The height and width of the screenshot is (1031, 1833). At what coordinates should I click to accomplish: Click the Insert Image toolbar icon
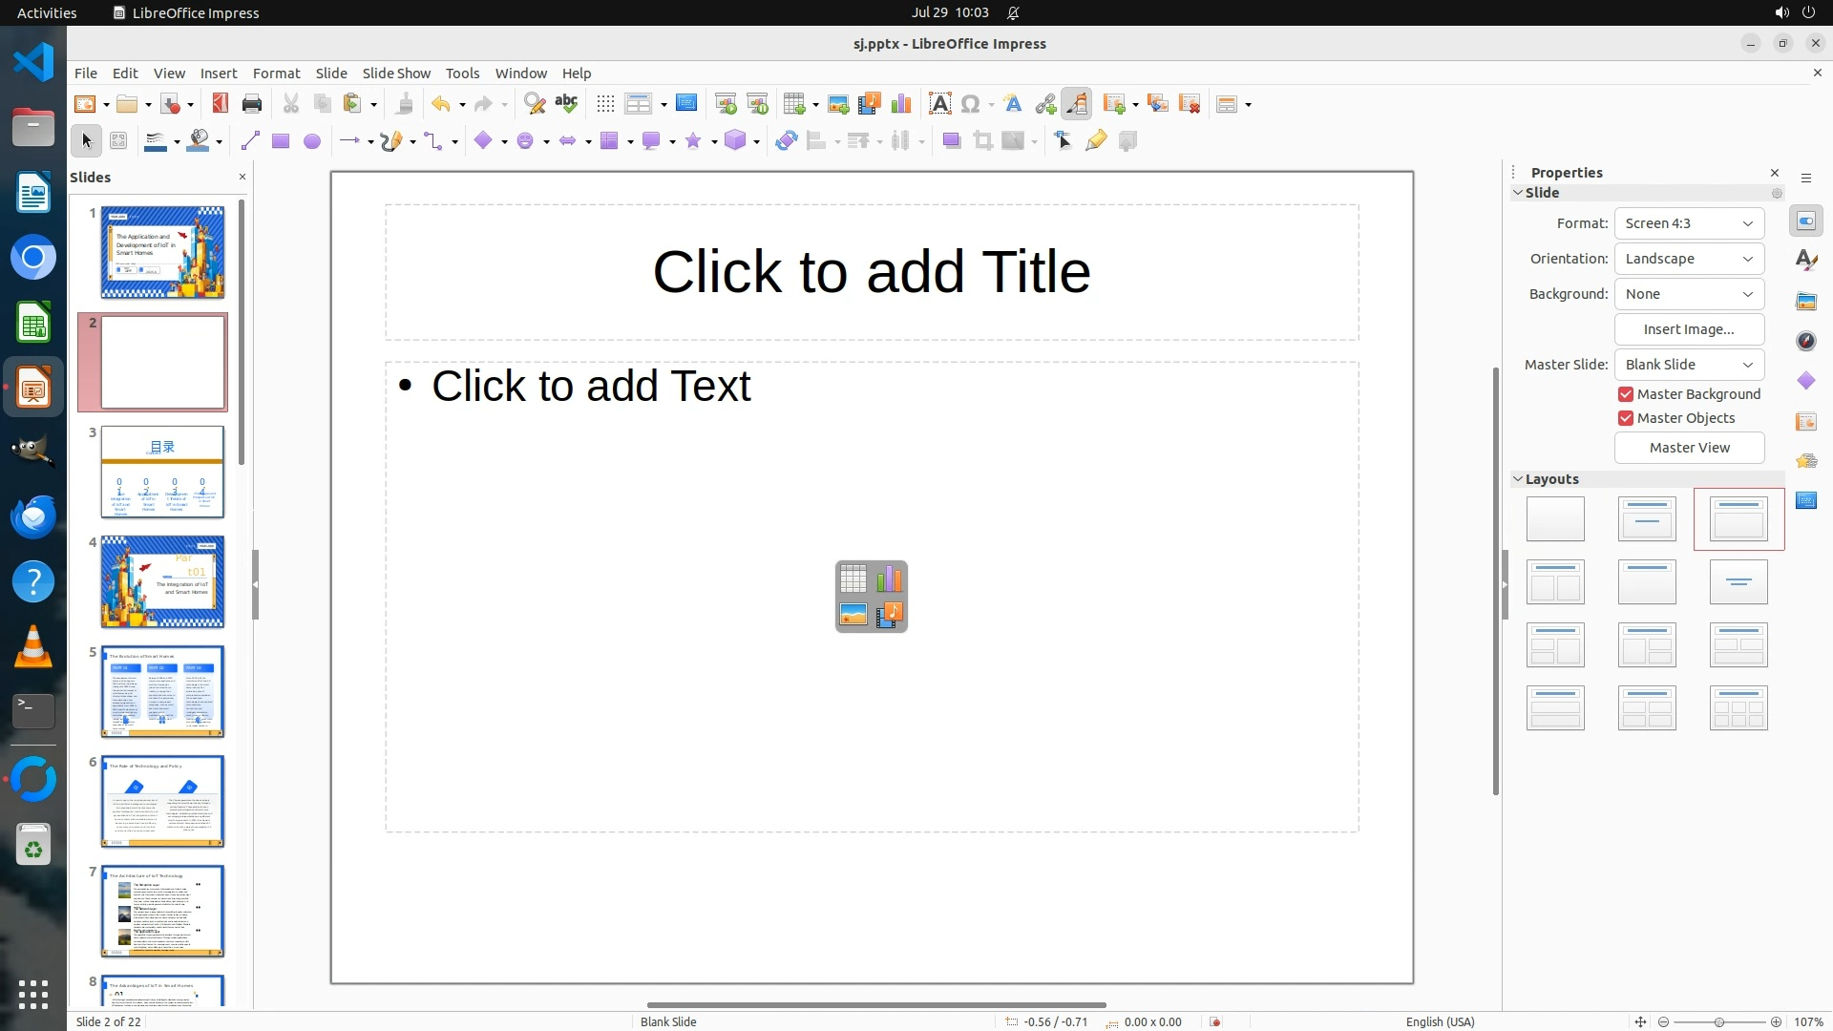(x=838, y=104)
